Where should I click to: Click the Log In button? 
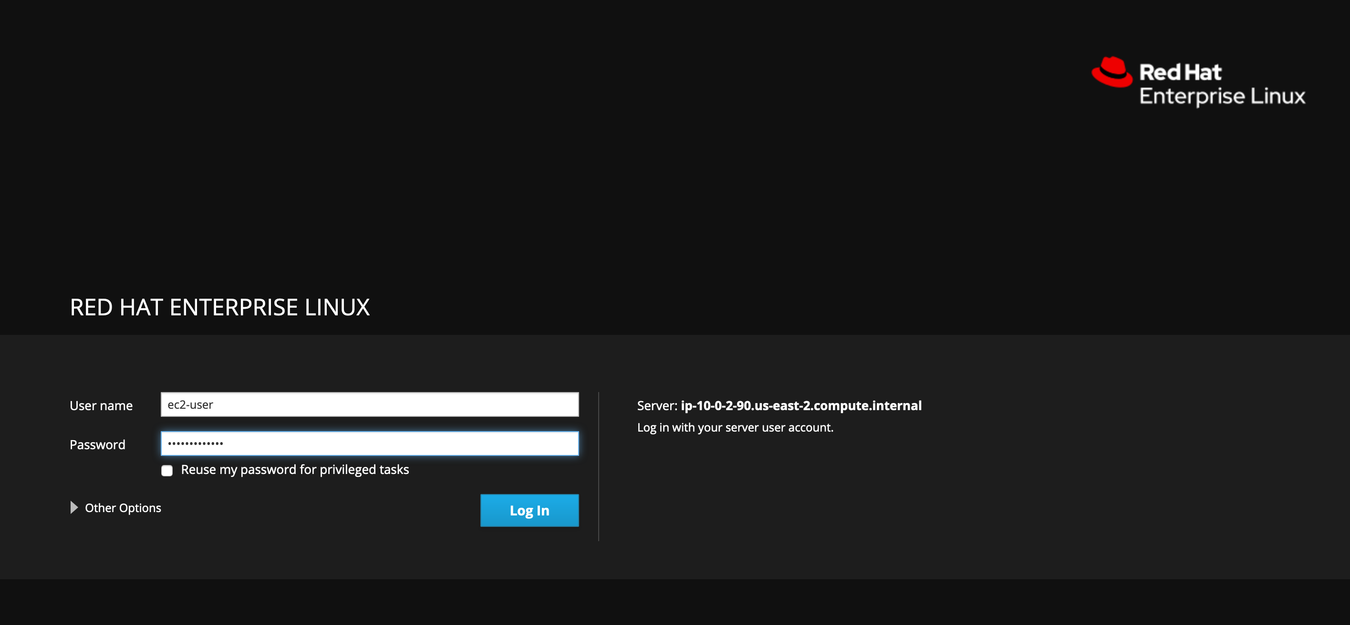(530, 510)
